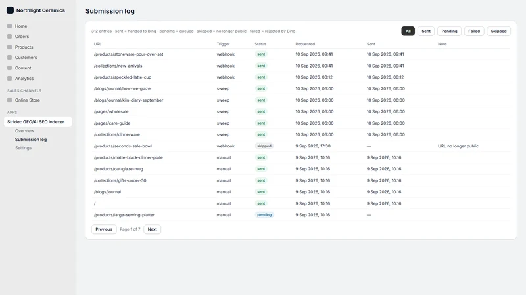This screenshot has width=526, height=295.
Task: Click sweep trigger in wholesale row
Action: [223, 111]
